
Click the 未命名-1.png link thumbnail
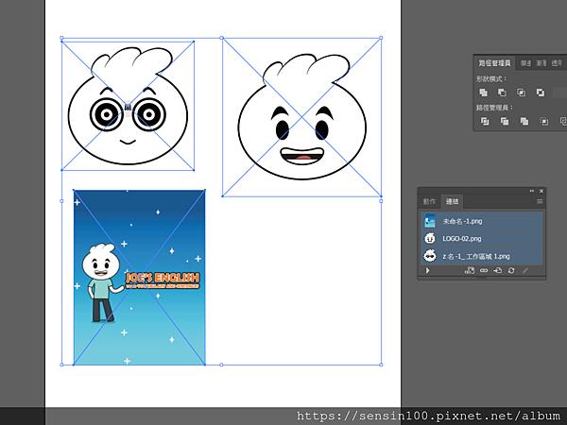430,221
